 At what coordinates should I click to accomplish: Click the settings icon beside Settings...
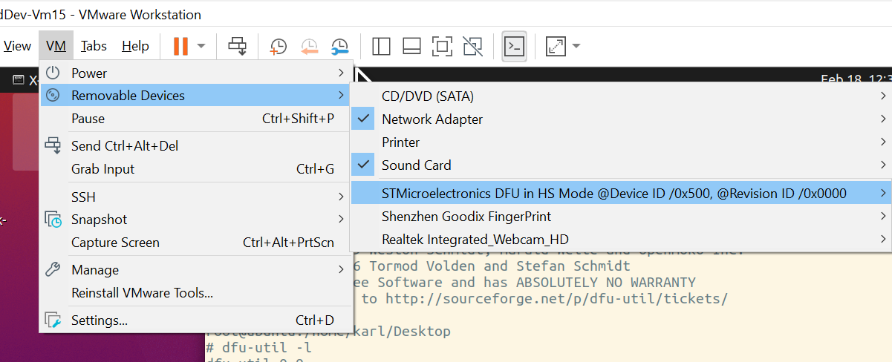[x=53, y=320]
